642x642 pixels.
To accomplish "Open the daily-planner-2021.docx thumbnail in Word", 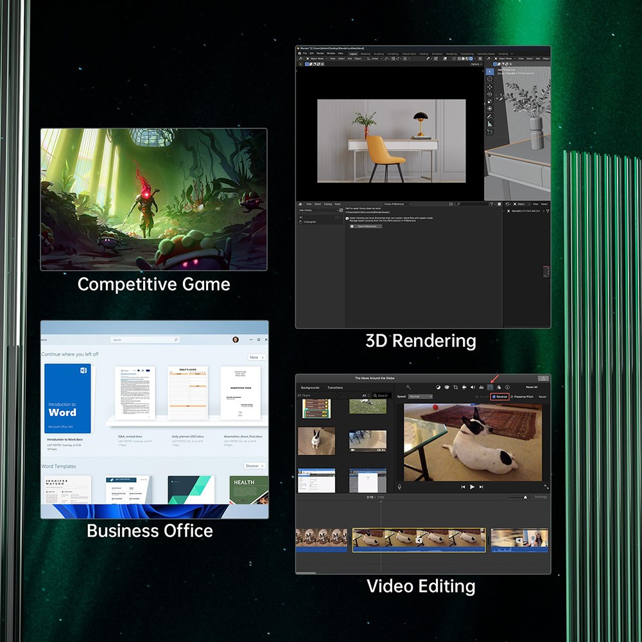I will pos(187,393).
